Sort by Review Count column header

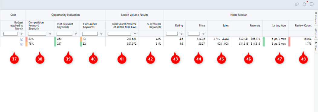click(x=303, y=26)
